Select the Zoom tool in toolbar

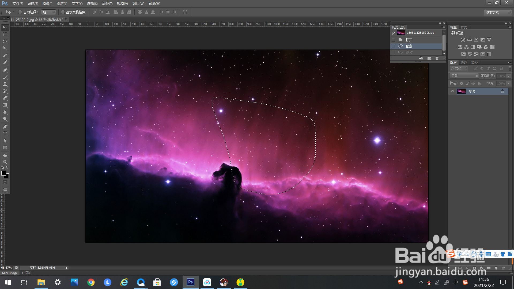[x=5, y=162]
